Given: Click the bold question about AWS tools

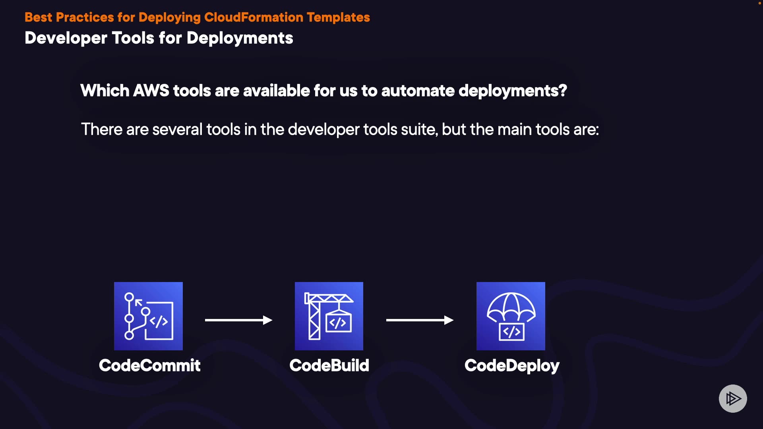Looking at the screenshot, I should [323, 91].
